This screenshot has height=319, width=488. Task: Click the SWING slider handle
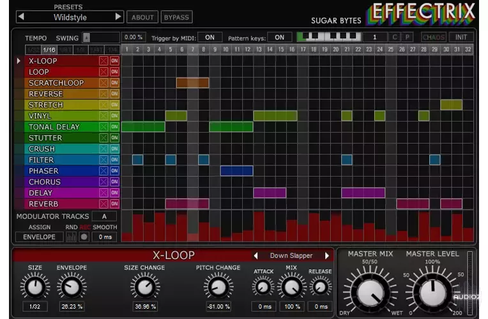pyautogui.click(x=86, y=38)
